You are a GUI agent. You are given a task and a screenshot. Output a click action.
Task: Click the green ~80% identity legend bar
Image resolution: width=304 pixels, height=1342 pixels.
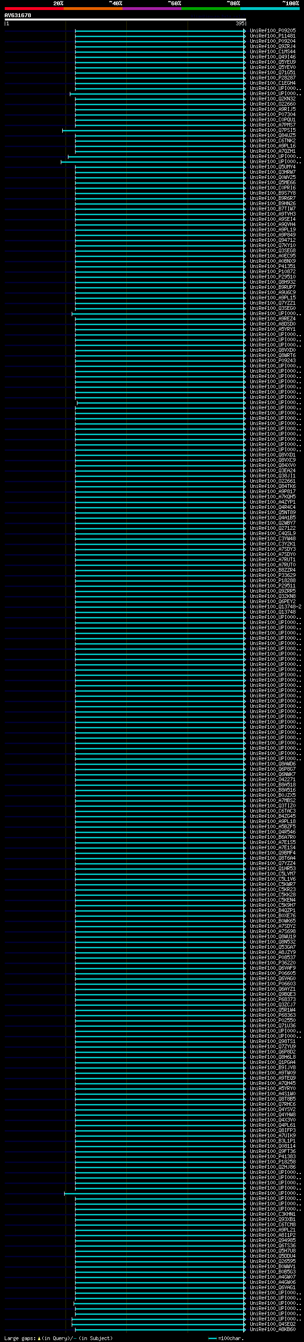pyautogui.click(x=210, y=9)
